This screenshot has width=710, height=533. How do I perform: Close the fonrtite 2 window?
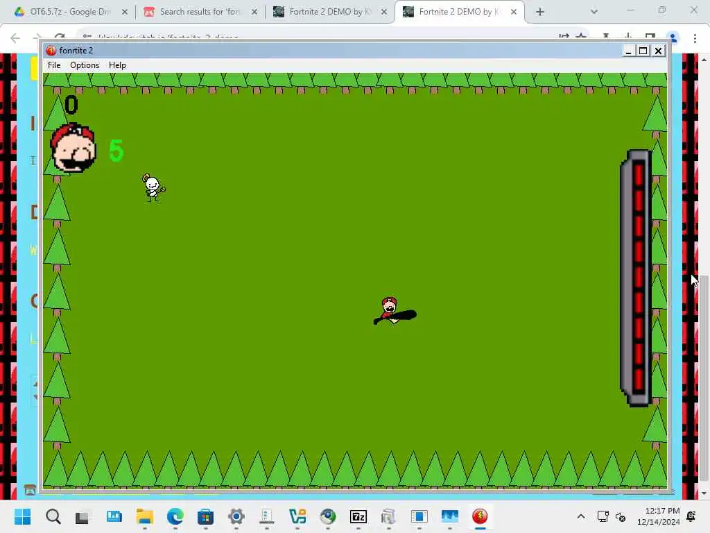(658, 51)
